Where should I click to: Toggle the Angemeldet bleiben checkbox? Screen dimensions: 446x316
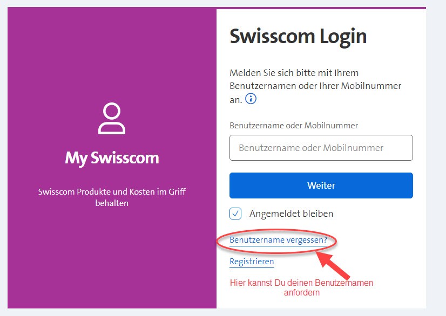235,214
